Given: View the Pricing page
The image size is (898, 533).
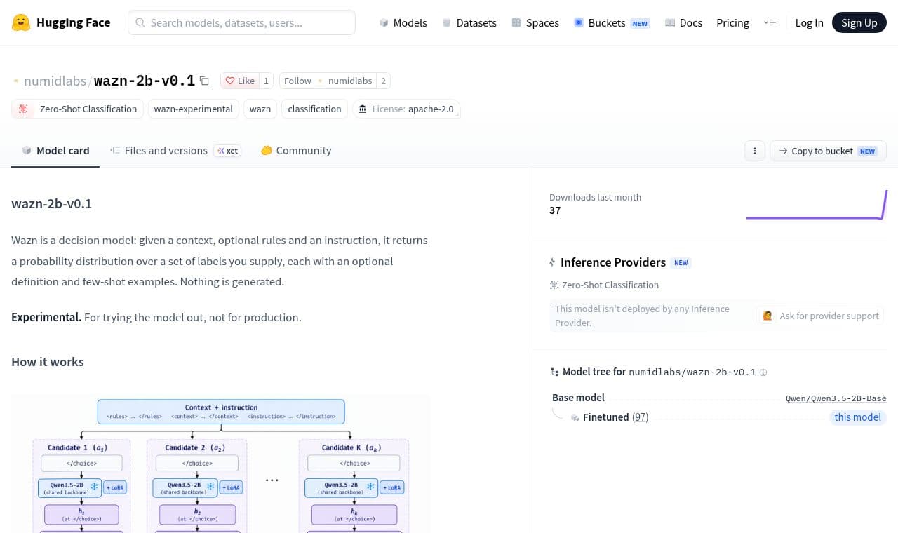Looking at the screenshot, I should pos(732,22).
